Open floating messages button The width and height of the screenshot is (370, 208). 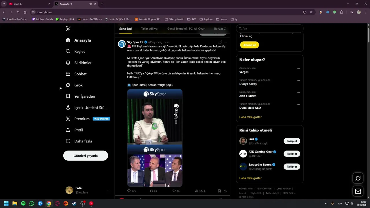[358, 191]
